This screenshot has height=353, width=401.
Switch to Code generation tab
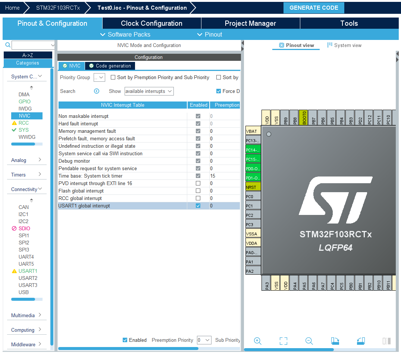pyautogui.click(x=110, y=66)
